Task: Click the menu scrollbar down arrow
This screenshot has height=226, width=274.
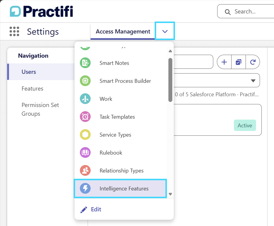Action: click(170, 194)
